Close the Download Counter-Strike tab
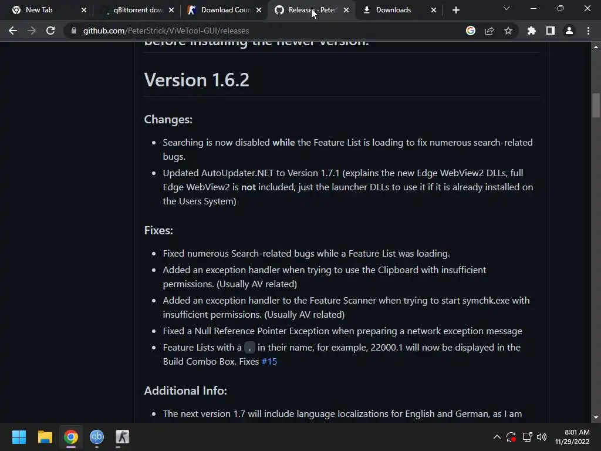601x451 pixels. [x=259, y=10]
